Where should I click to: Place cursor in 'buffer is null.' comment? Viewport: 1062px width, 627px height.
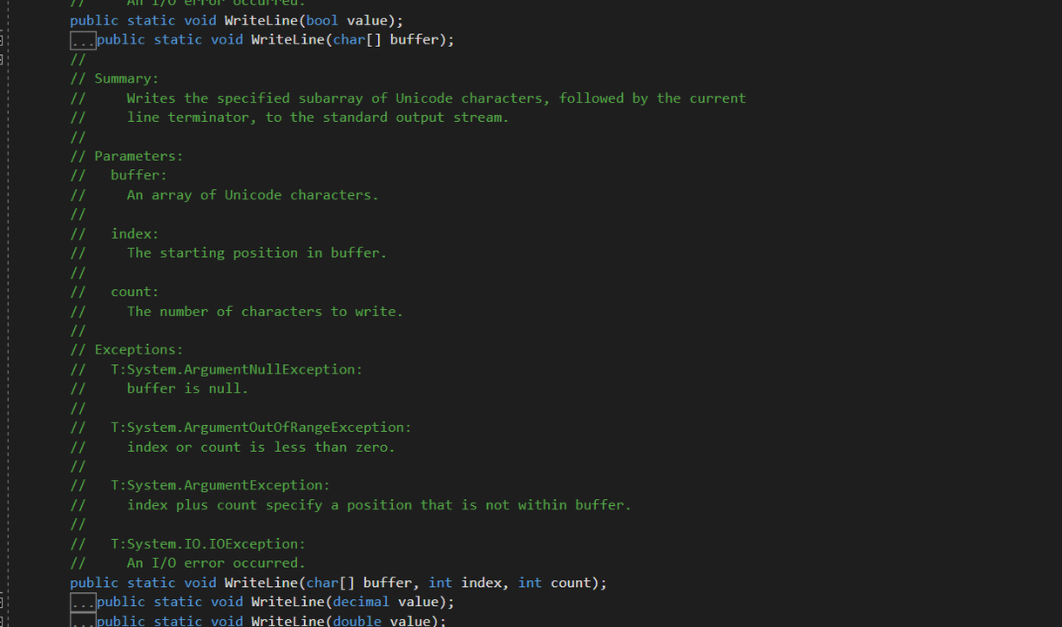(x=187, y=388)
